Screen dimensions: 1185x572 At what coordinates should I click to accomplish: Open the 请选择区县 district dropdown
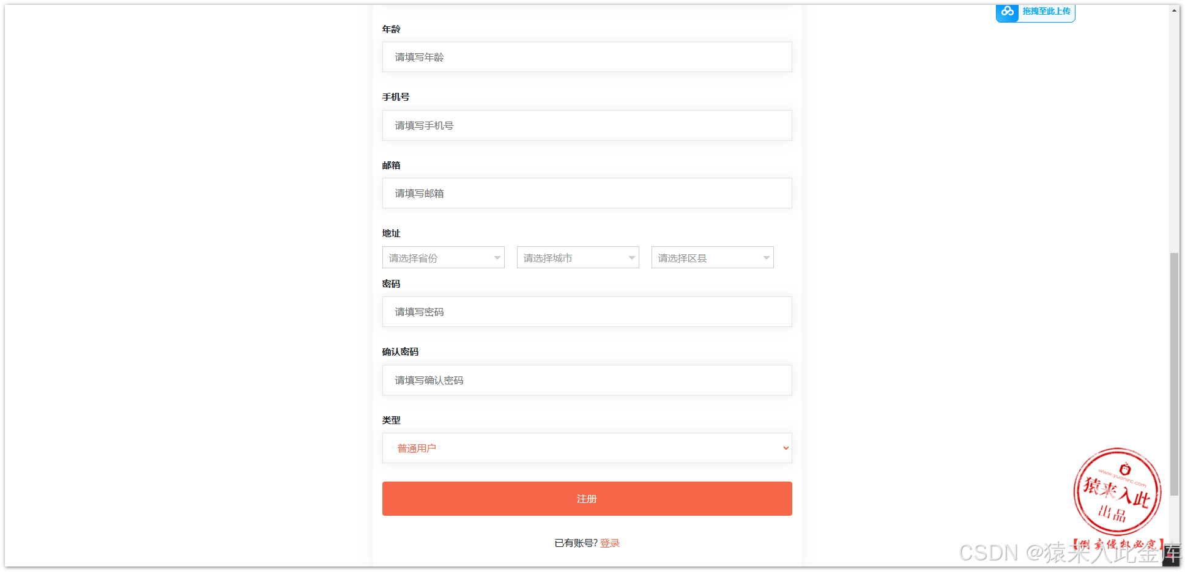[x=712, y=257]
